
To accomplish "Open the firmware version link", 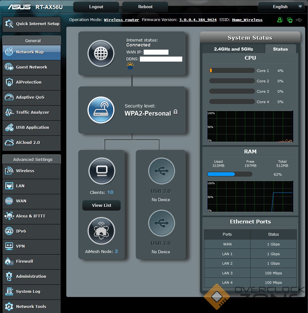I will click(x=198, y=20).
